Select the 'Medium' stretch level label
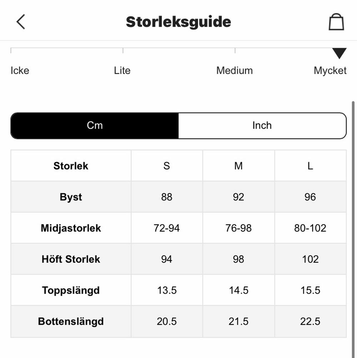357x358 pixels. point(235,70)
